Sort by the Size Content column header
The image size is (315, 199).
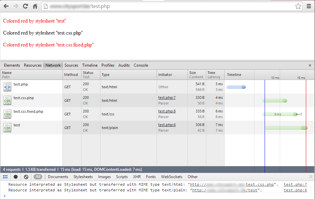point(197,75)
